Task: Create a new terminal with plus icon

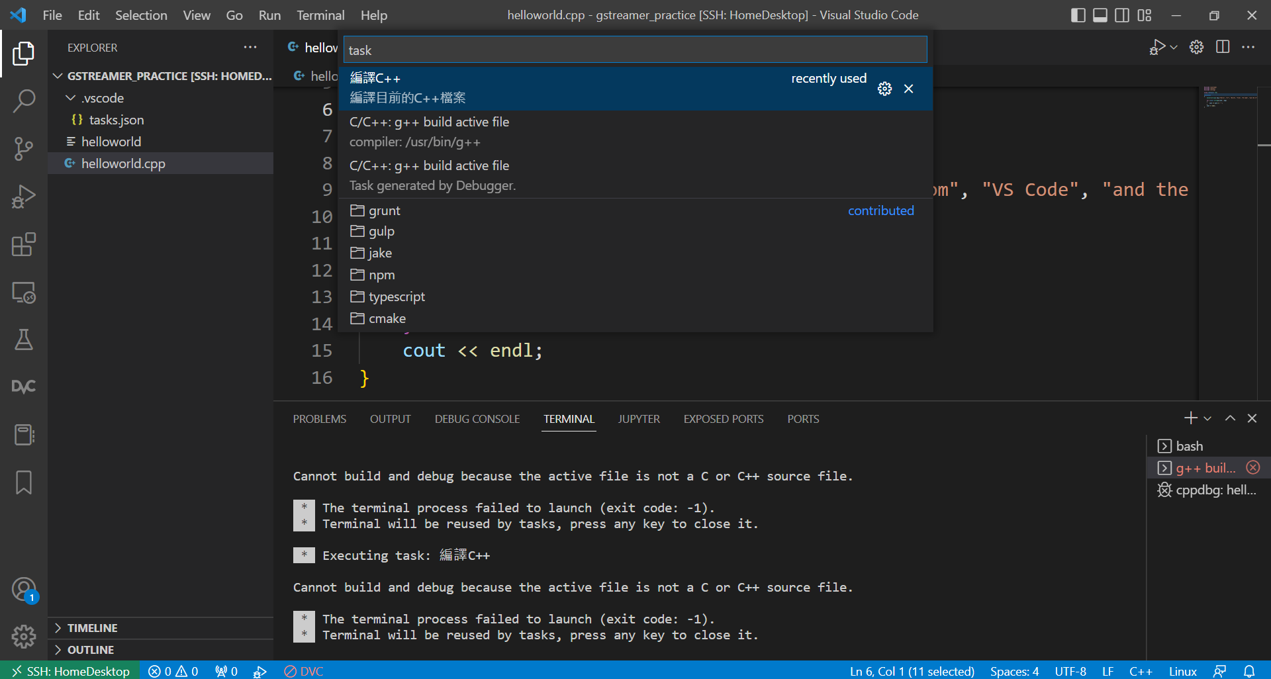Action: coord(1190,418)
